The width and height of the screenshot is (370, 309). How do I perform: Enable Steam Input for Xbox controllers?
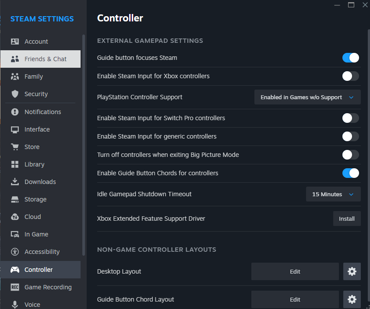(351, 76)
